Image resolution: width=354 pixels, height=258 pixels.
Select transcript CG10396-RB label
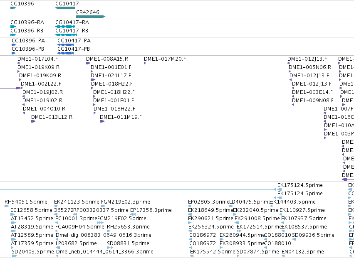(27, 31)
